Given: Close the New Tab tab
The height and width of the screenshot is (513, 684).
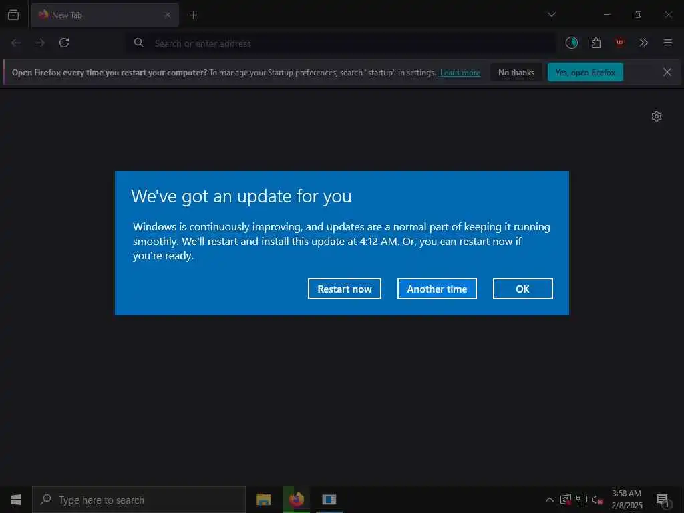Looking at the screenshot, I should tap(168, 15).
